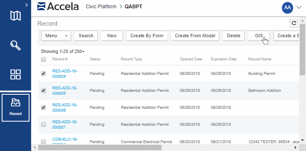
Task: Click the Civic Platform breadcrumb
Action: 101,7
